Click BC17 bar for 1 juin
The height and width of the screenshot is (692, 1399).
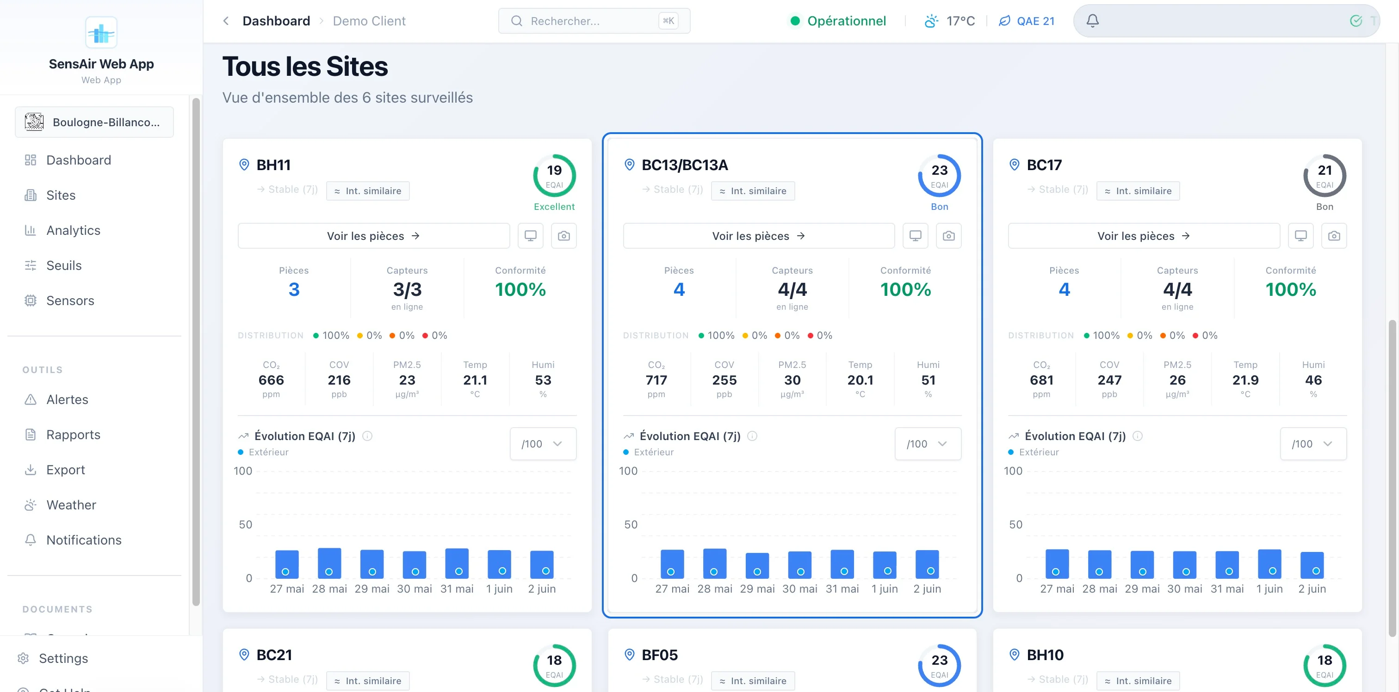(1269, 564)
